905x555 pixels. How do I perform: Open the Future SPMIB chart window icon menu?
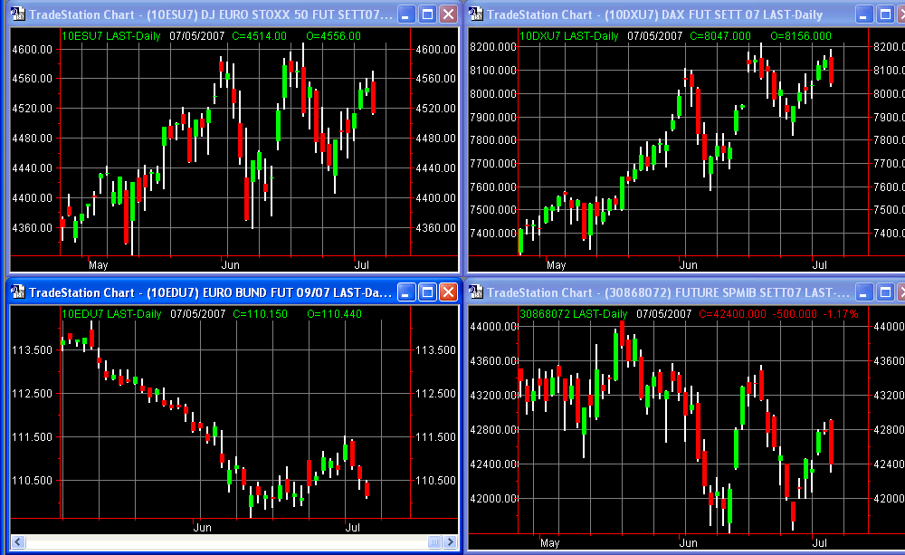[477, 292]
